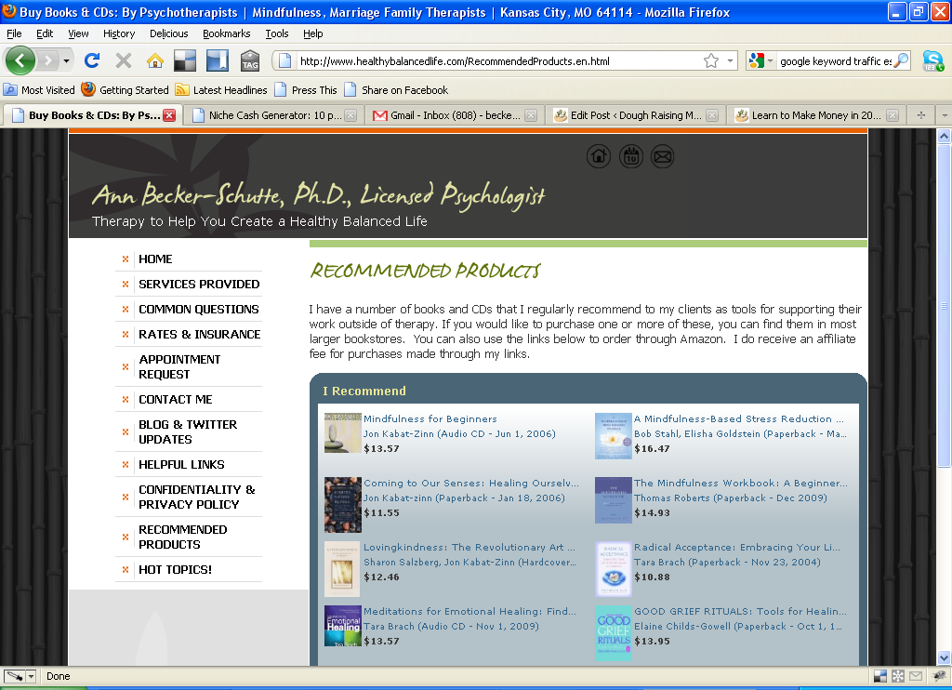The image size is (952, 690).
Task: Click the page-identity icon beside the URL
Action: tap(284, 60)
